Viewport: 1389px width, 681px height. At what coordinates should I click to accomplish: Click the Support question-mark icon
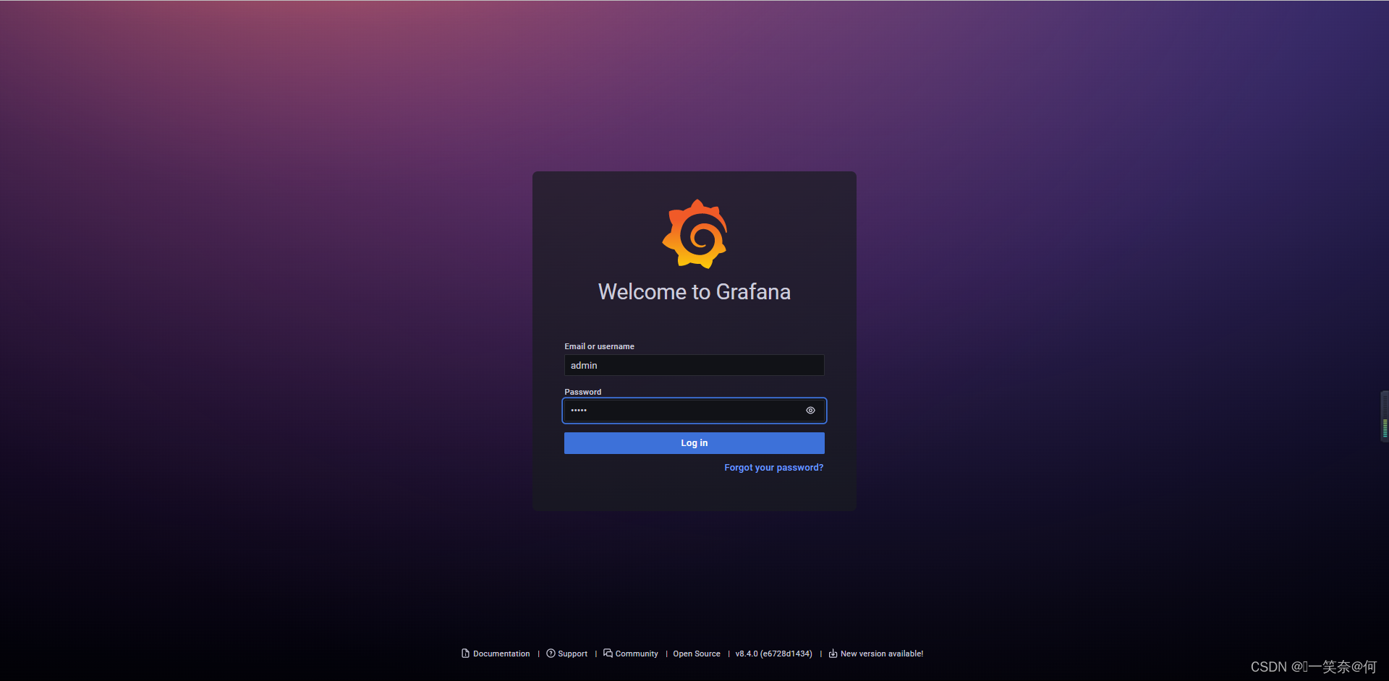[551, 654]
